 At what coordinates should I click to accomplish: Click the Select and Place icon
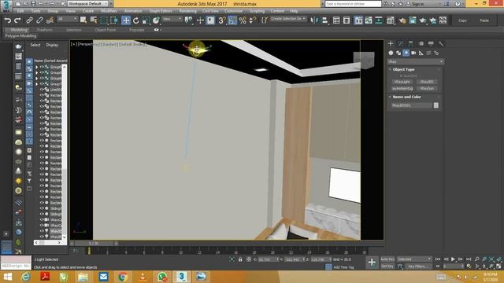click(156, 20)
